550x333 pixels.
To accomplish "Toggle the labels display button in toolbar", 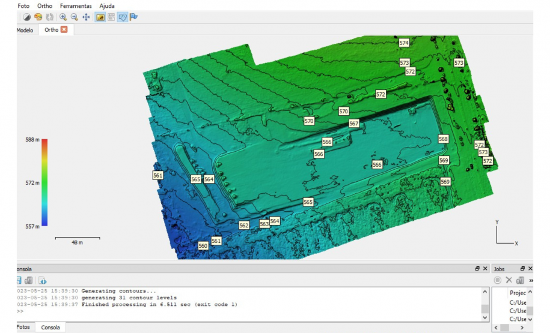I will tap(111, 17).
